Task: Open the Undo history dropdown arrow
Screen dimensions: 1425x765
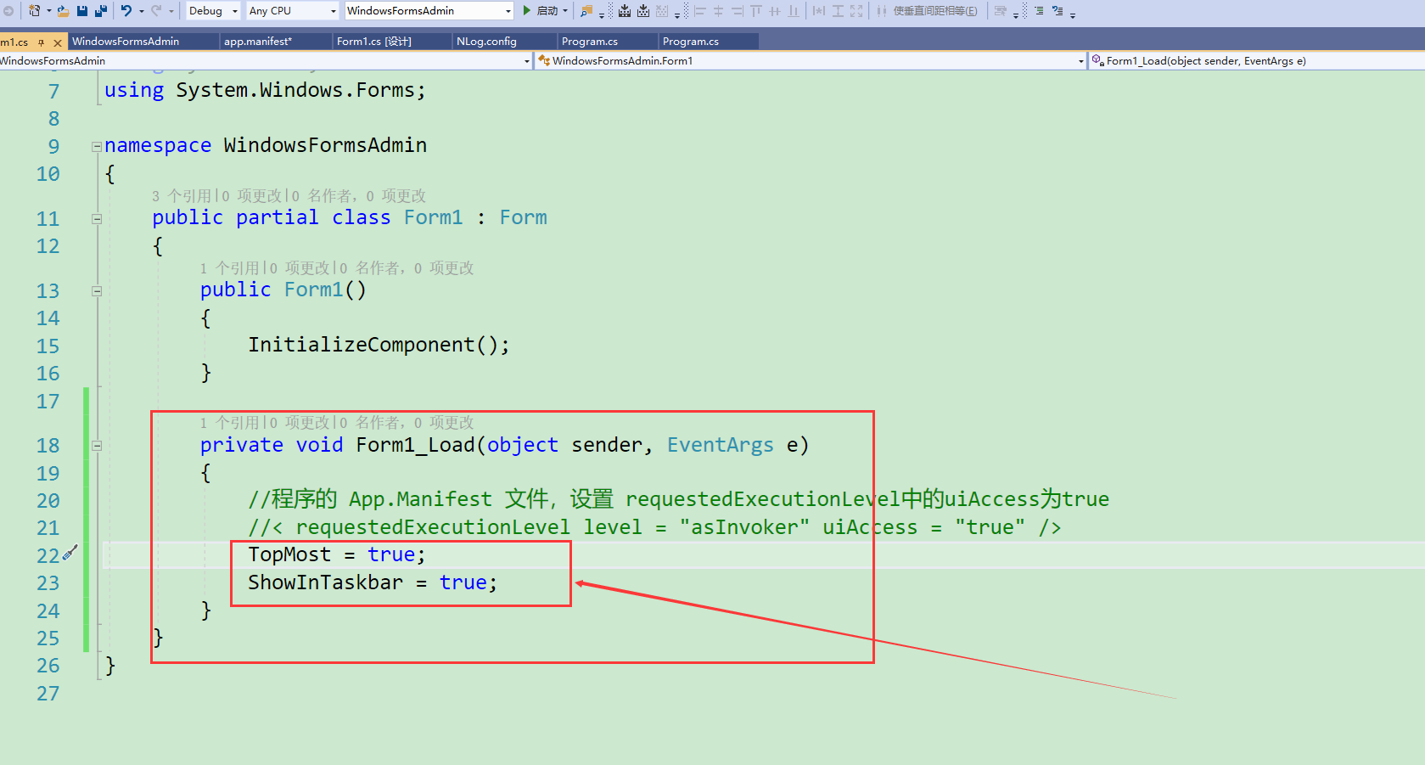Action: (x=142, y=11)
